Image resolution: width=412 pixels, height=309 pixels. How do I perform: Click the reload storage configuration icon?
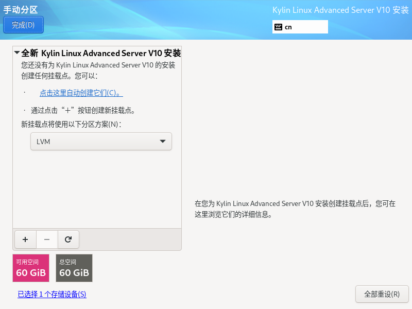click(x=68, y=239)
